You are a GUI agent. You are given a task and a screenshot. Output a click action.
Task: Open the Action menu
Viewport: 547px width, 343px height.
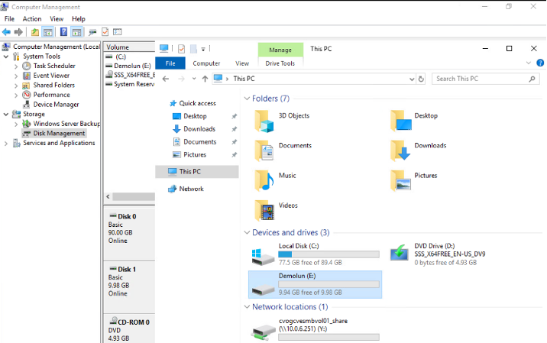(x=32, y=19)
